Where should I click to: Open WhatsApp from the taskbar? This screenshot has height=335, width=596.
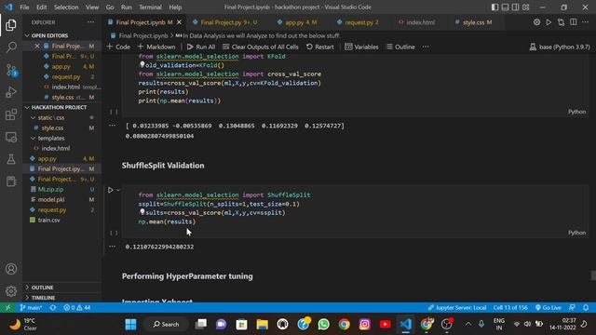(x=323, y=325)
